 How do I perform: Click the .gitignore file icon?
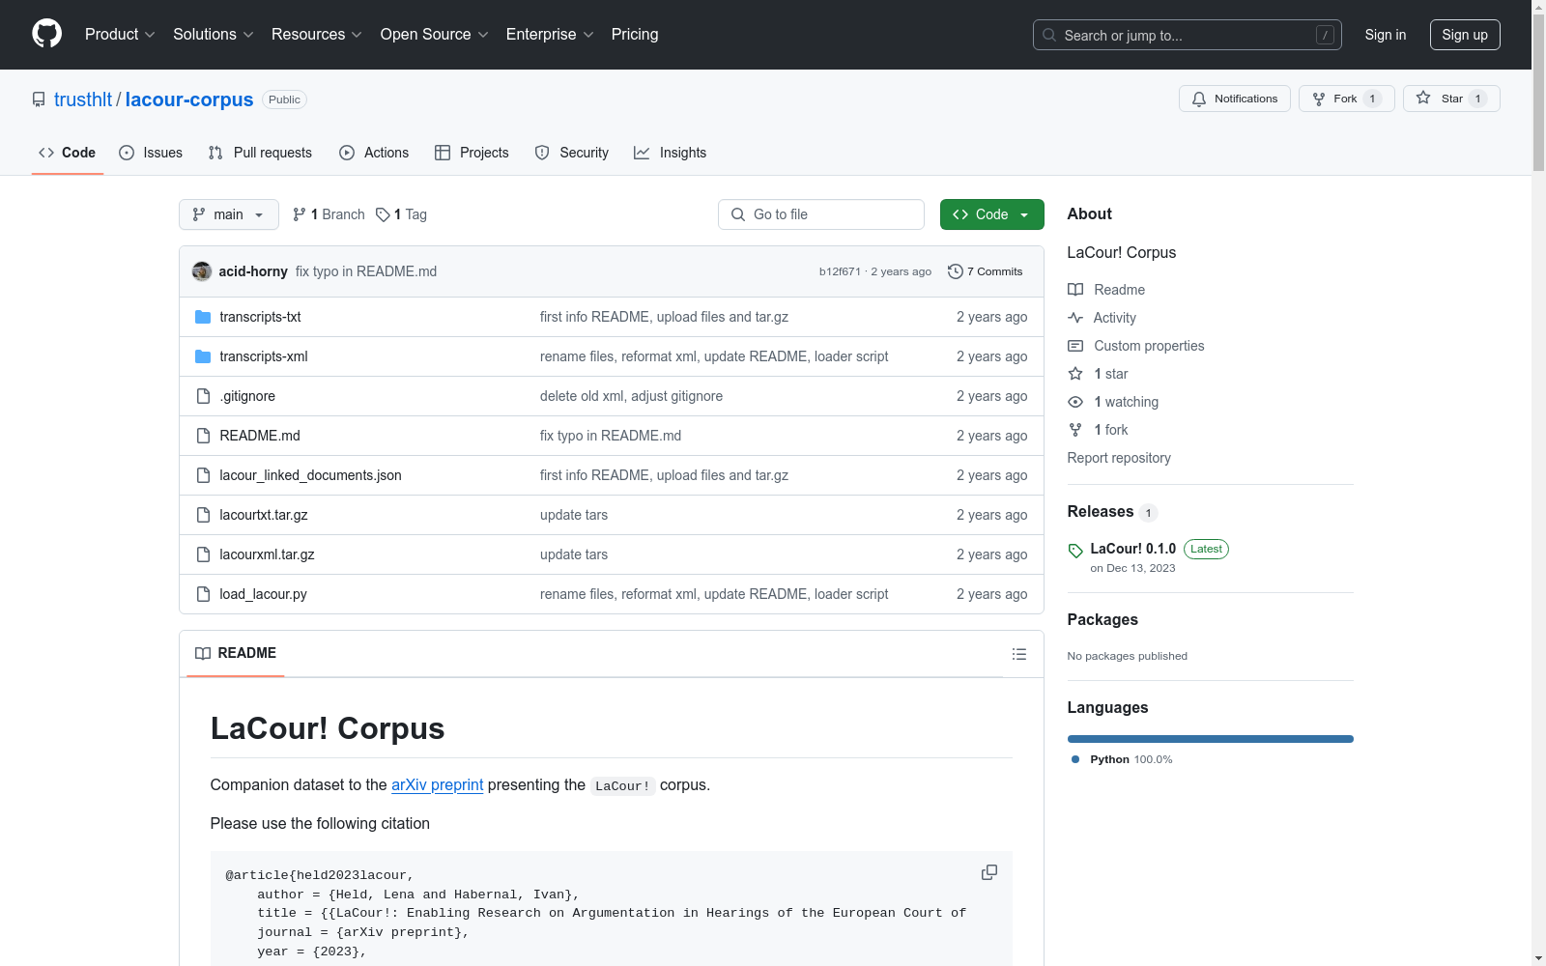click(x=203, y=396)
